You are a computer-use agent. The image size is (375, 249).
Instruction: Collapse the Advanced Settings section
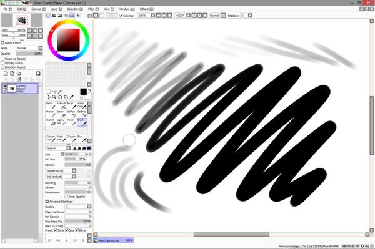pyautogui.click(x=47, y=202)
